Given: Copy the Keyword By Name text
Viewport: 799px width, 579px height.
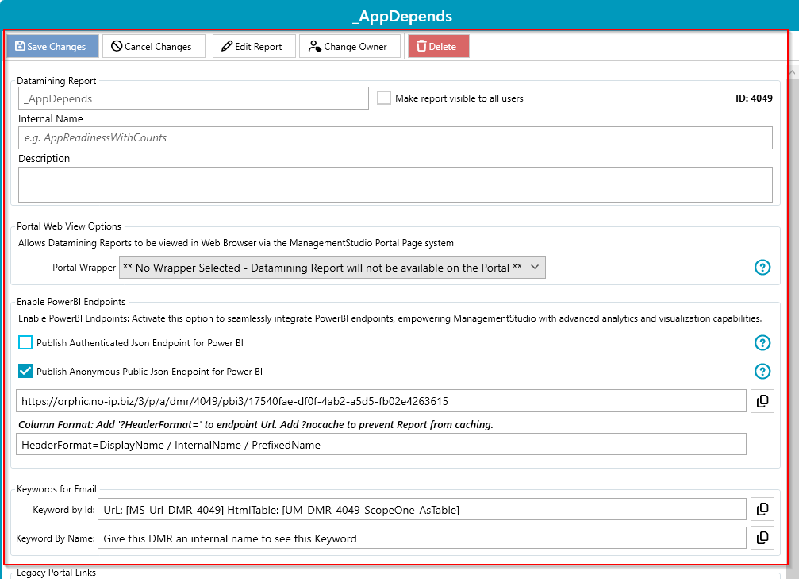Looking at the screenshot, I should [763, 538].
